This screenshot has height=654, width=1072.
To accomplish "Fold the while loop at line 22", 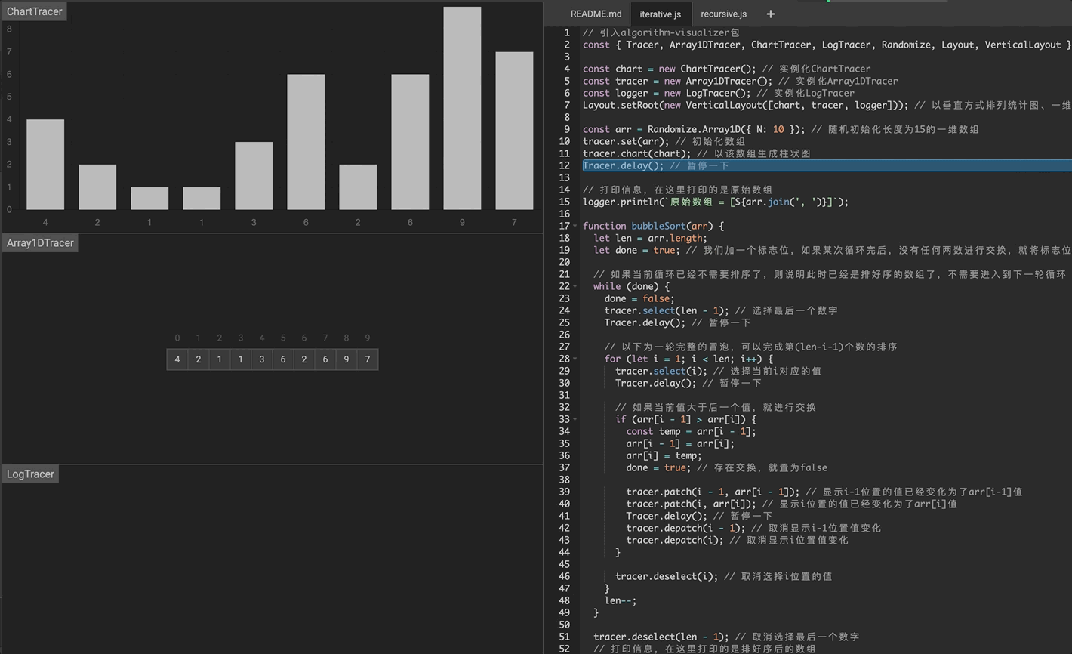I will [x=575, y=286].
